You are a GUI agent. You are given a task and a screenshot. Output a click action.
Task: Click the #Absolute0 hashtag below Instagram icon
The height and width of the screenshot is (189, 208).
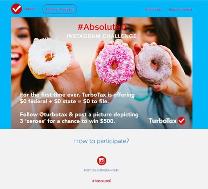point(102,181)
